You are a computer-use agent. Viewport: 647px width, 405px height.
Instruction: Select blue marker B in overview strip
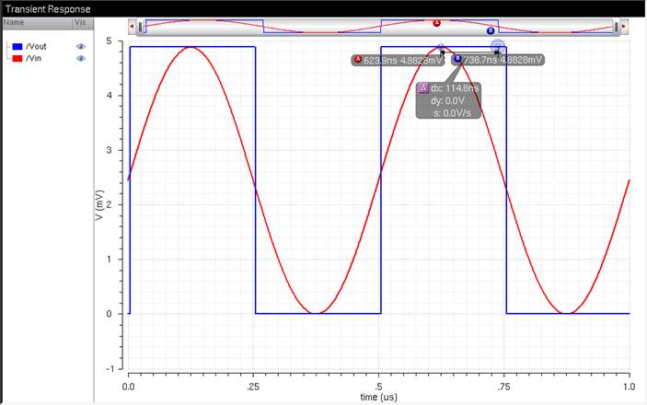[491, 30]
